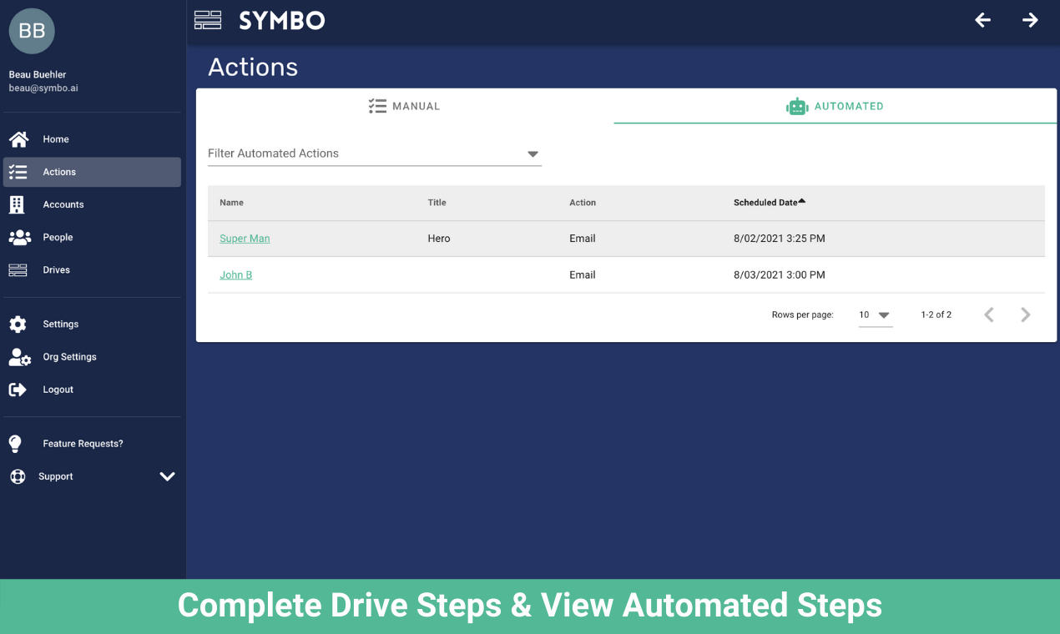Go to next page of results
Screen dimensions: 1060x634
pos(1026,314)
